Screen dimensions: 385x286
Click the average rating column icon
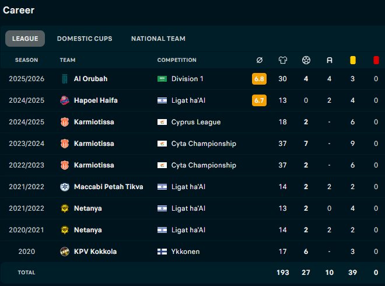tap(259, 60)
